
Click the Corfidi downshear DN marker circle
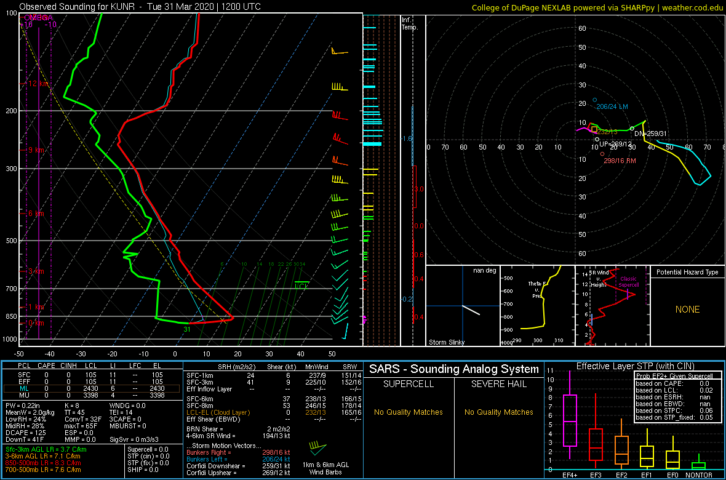(x=632, y=129)
